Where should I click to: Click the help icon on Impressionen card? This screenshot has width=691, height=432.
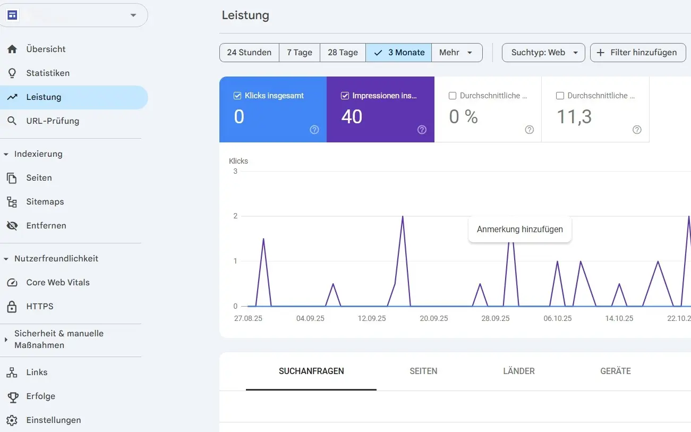tap(422, 130)
